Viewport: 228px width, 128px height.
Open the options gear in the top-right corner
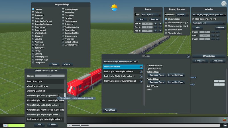click(223, 4)
